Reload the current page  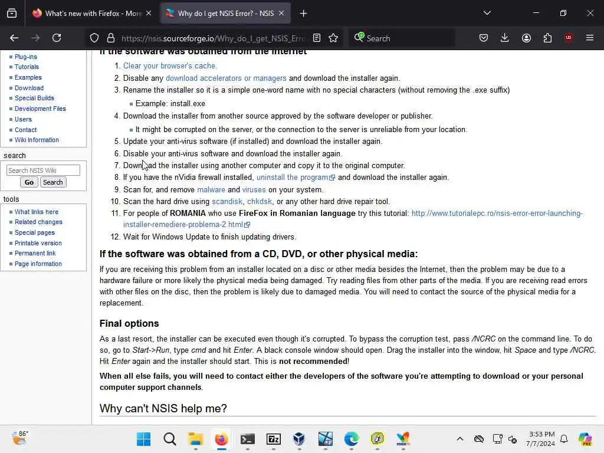click(57, 38)
